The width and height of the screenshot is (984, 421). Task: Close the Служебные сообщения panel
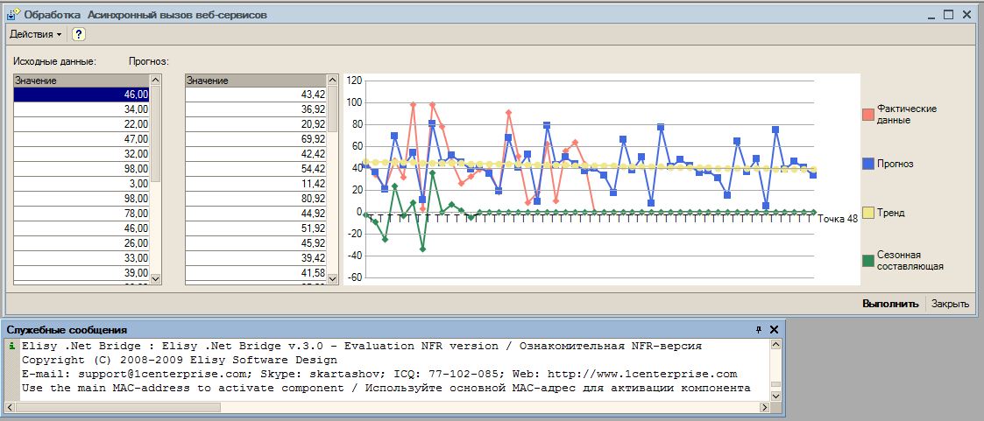pos(774,329)
